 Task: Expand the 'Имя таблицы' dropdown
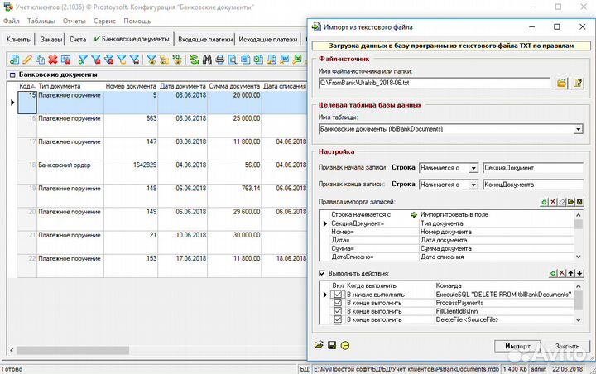click(577, 129)
